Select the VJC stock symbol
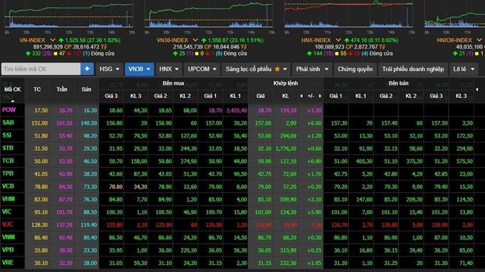This screenshot has height=272, width=485. point(8,224)
